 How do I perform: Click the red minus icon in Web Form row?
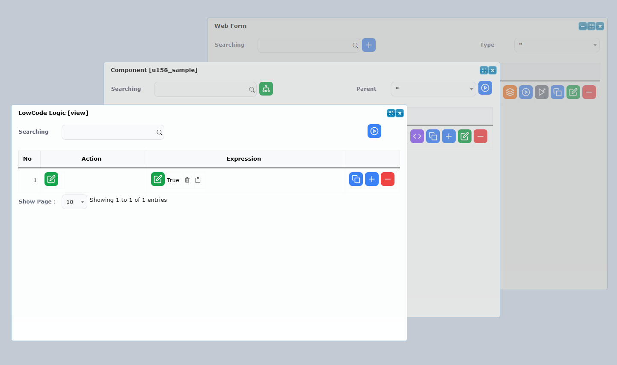[x=589, y=92]
